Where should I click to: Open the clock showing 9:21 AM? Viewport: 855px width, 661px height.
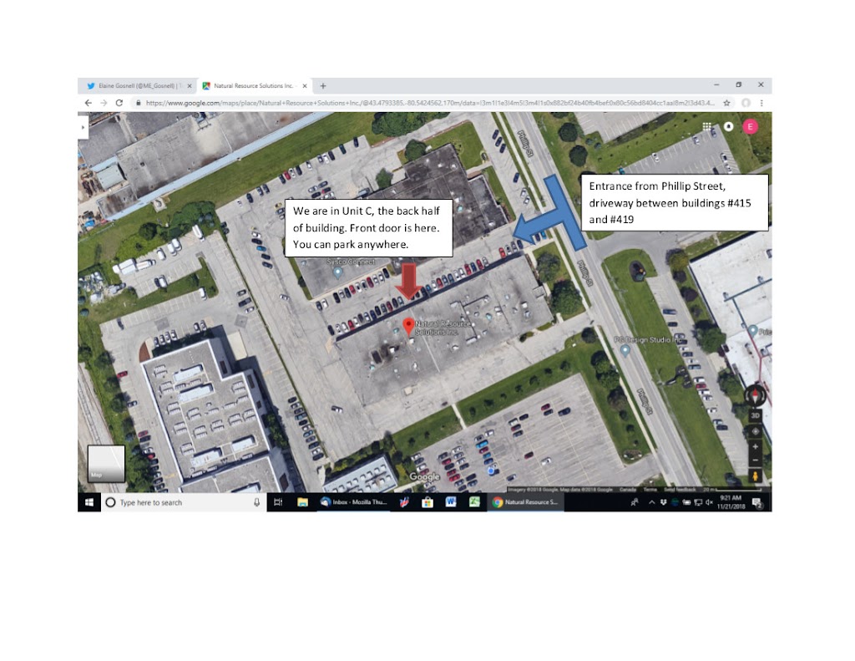pyautogui.click(x=731, y=502)
